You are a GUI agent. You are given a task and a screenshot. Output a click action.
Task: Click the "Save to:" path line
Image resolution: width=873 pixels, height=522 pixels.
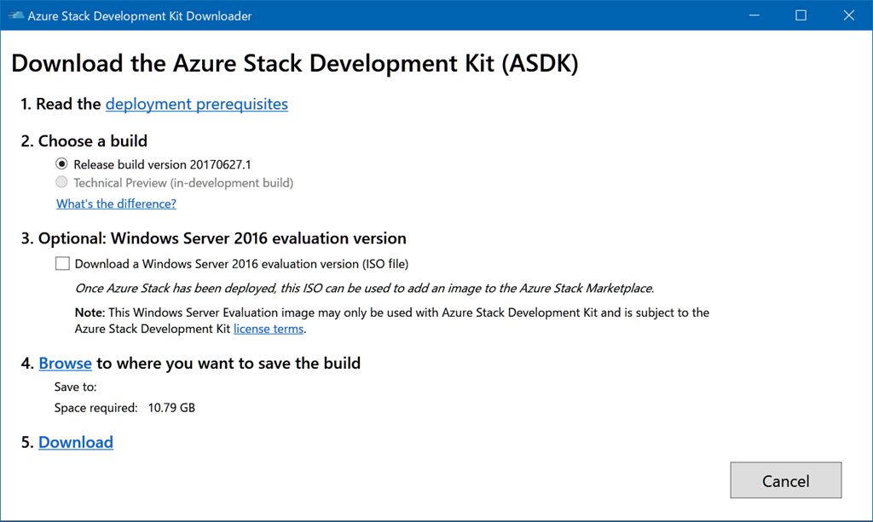click(76, 387)
